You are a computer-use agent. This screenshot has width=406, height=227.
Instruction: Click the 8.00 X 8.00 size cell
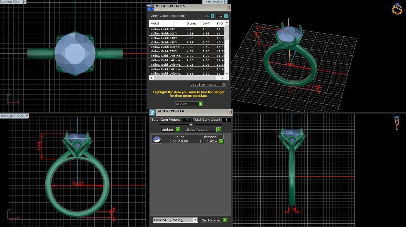coord(178,141)
